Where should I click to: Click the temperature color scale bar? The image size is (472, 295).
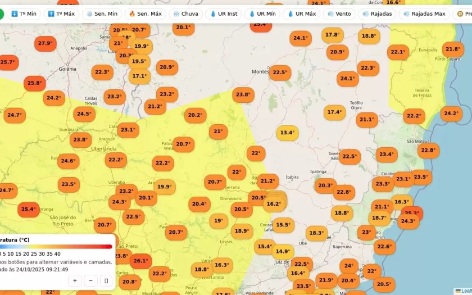pos(55,246)
